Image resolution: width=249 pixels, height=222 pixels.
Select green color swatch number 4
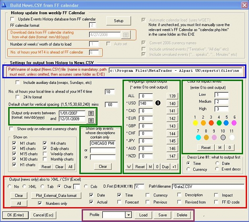[x=219, y=123]
